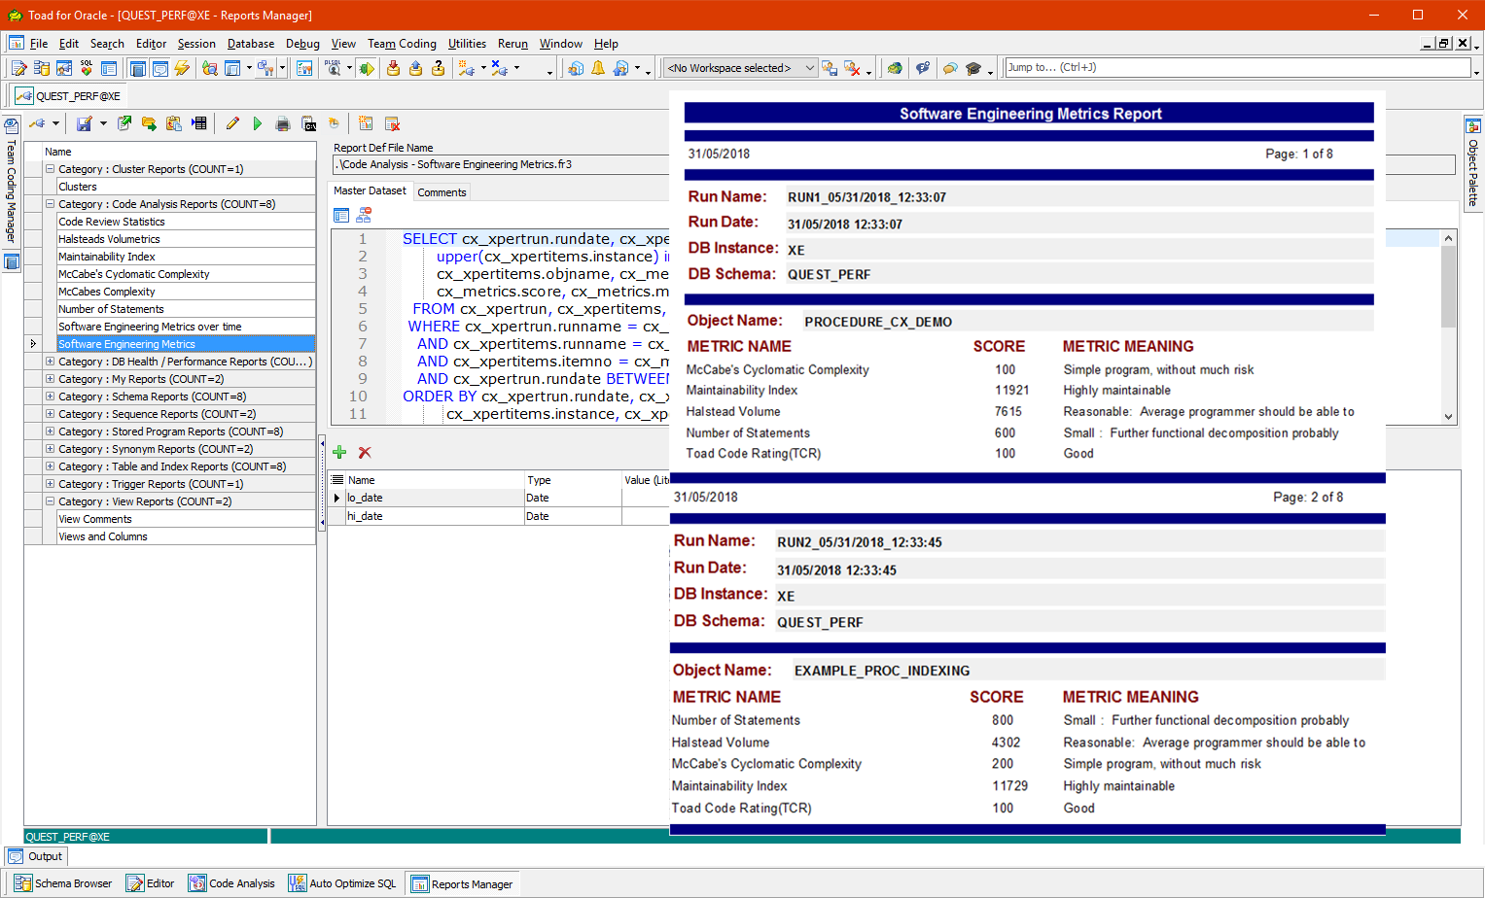
Task: Open the Schema Browser window tab
Action: 62,883
